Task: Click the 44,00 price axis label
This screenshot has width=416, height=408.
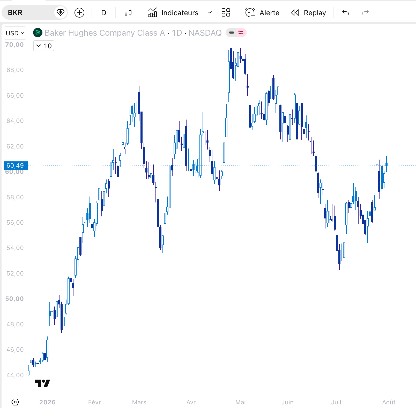Action: 15,375
